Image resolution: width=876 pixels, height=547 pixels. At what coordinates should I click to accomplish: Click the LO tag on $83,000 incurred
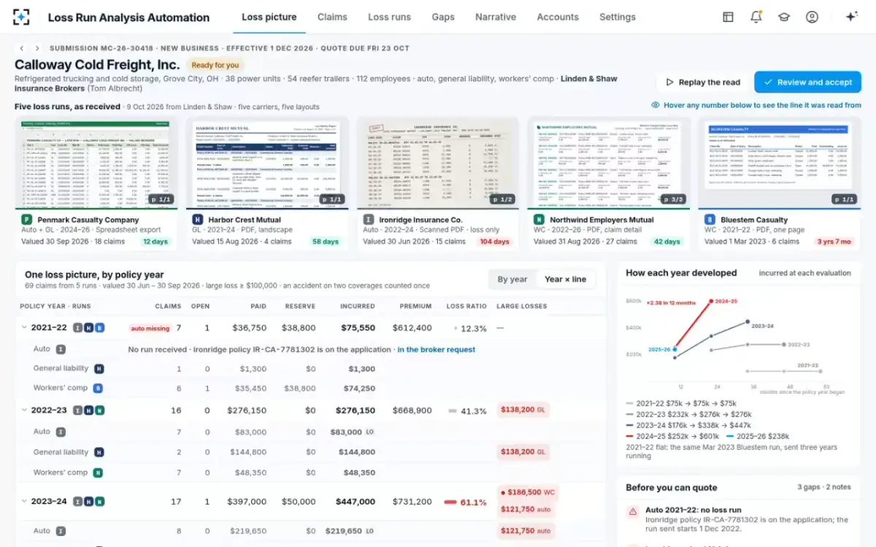370,432
